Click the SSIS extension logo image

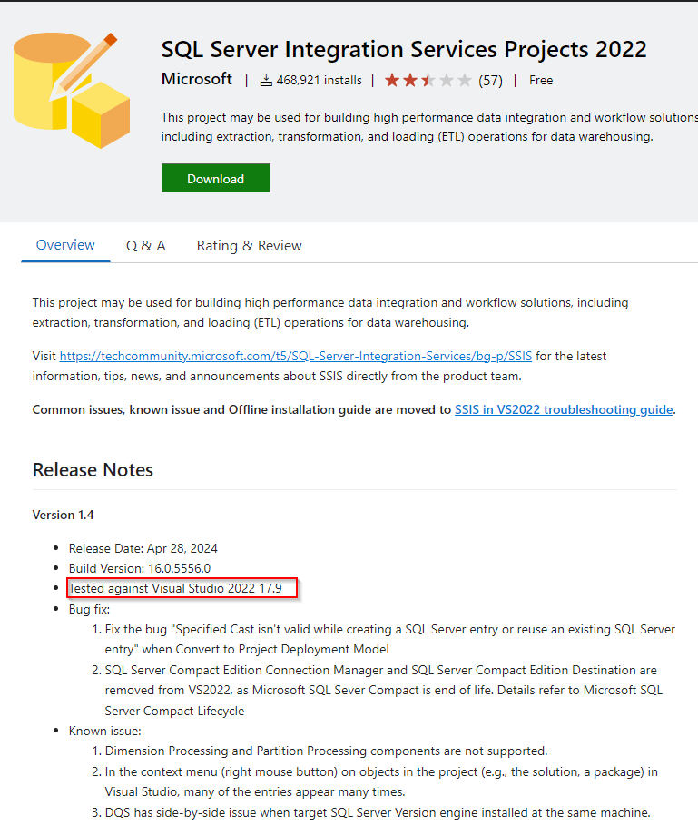72,91
